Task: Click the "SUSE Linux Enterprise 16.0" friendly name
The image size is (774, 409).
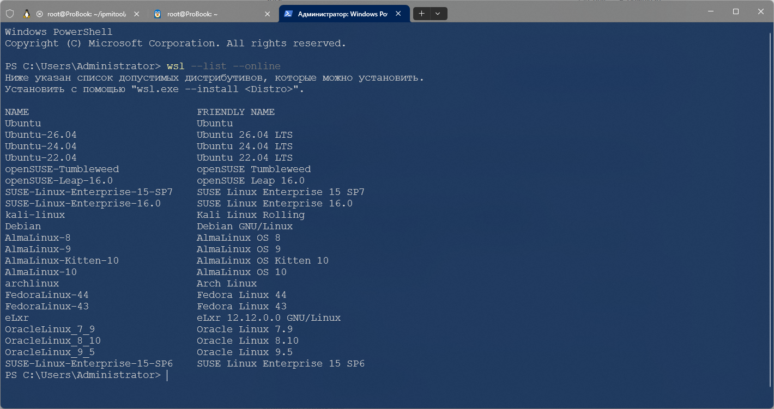Action: (x=275, y=204)
